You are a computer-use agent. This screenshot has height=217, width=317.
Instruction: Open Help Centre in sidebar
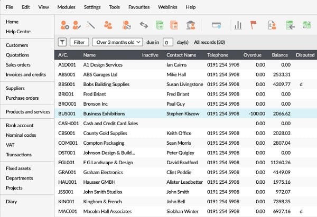(x=18, y=32)
